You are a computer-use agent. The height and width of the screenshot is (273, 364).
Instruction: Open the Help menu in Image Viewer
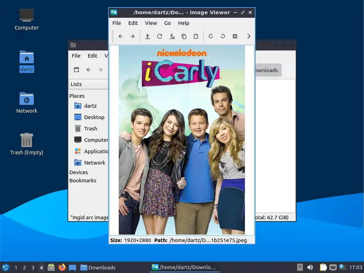(x=184, y=23)
